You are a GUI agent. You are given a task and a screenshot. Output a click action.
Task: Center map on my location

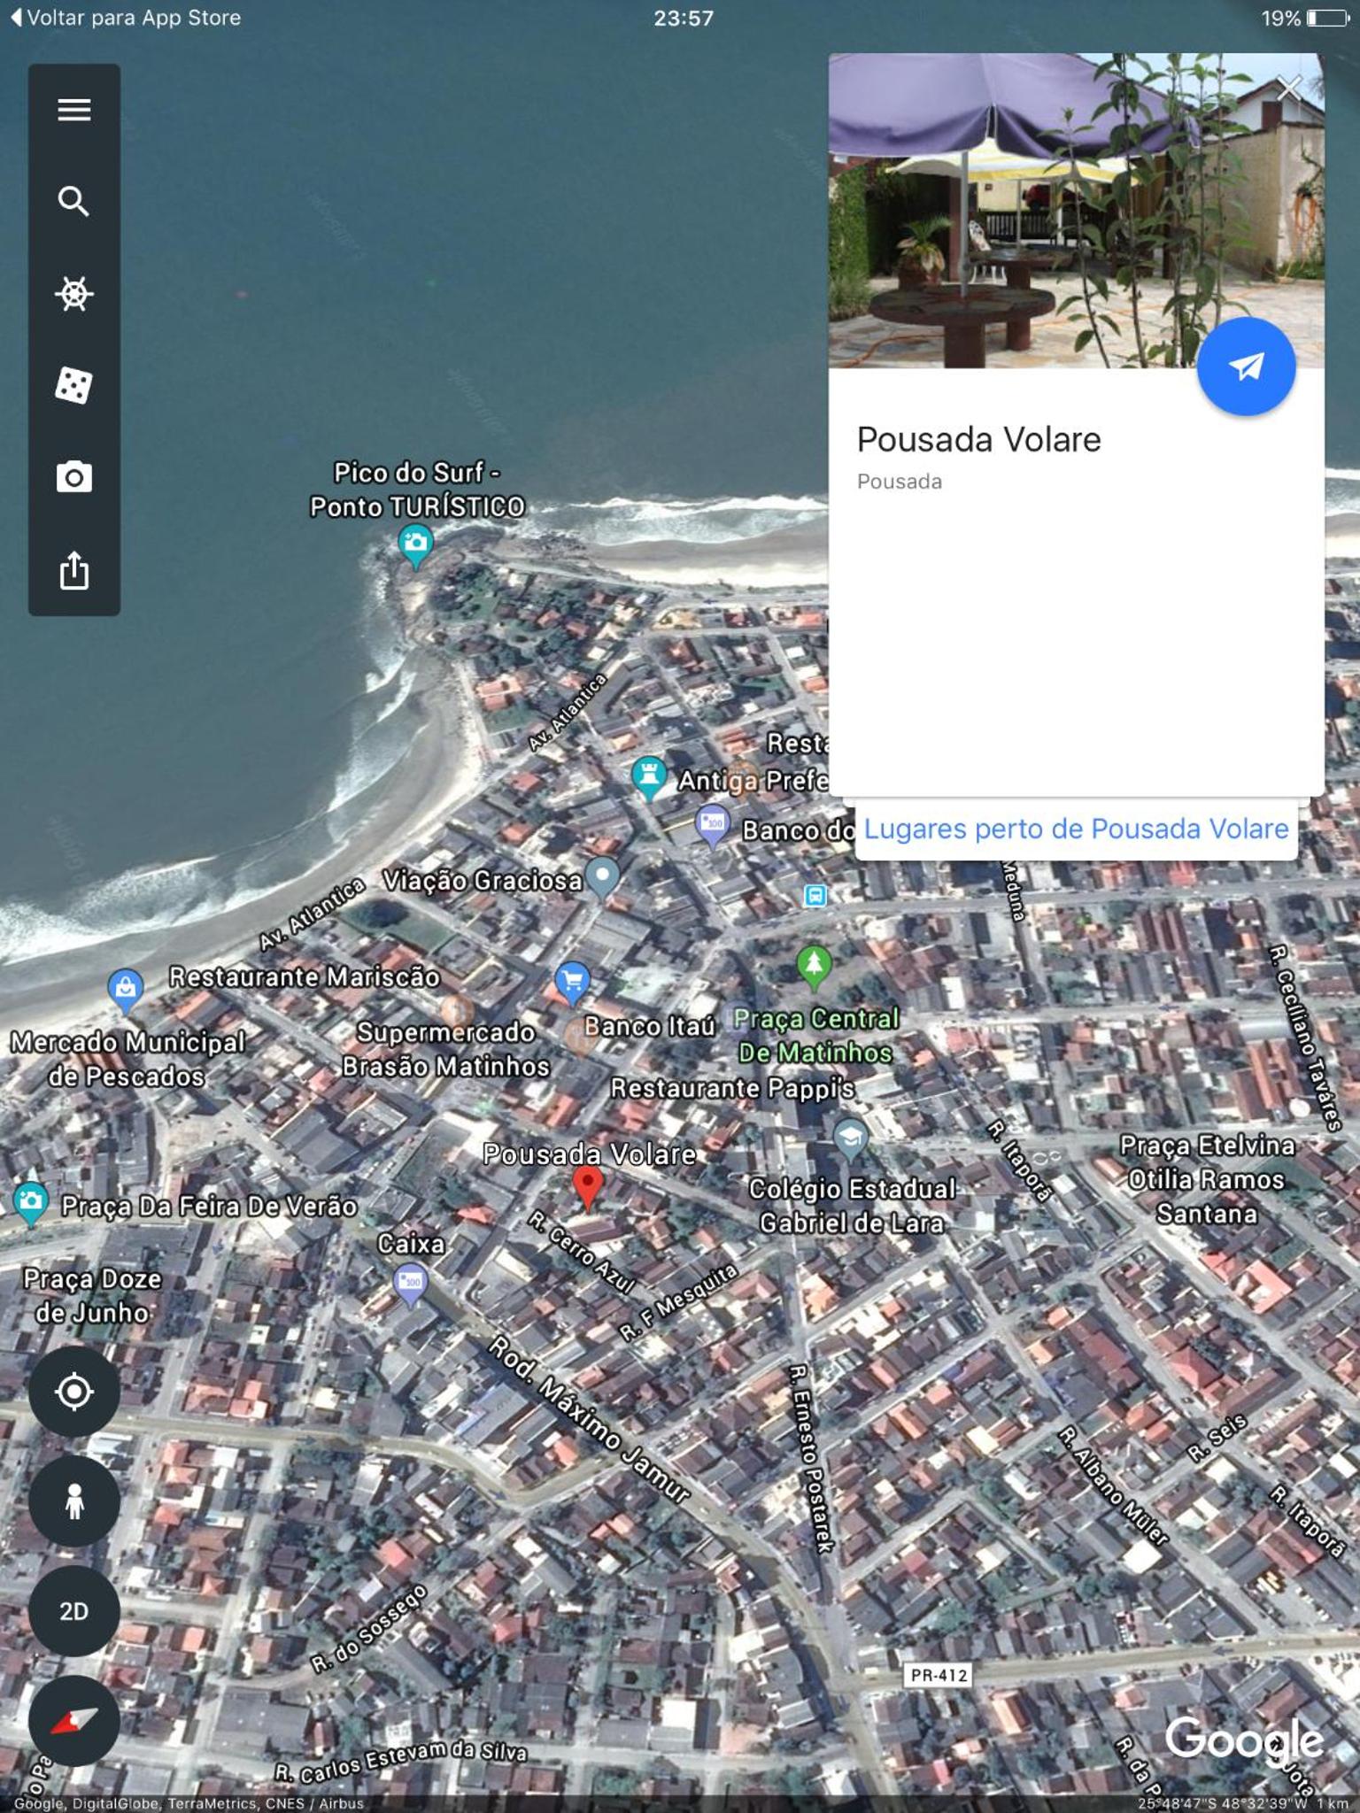coord(74,1392)
